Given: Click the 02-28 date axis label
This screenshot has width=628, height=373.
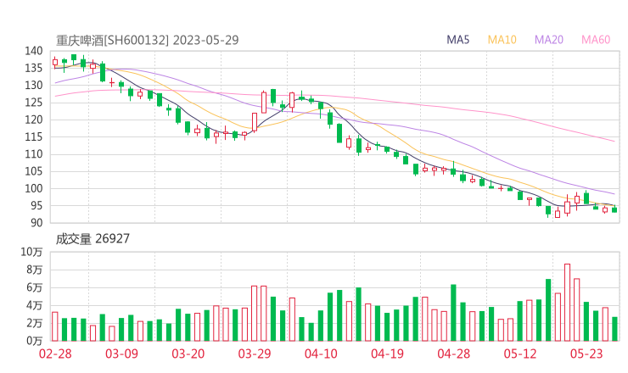Looking at the screenshot, I should [x=55, y=354].
